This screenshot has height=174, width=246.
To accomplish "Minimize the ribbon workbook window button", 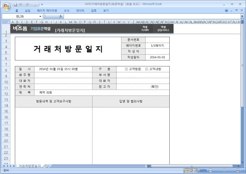I will tap(231, 10).
